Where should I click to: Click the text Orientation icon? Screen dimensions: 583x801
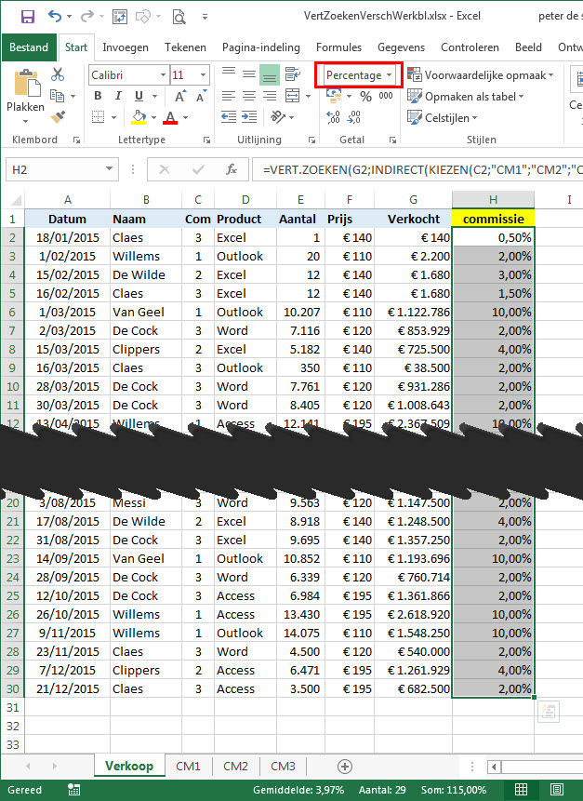pyautogui.click(x=278, y=117)
